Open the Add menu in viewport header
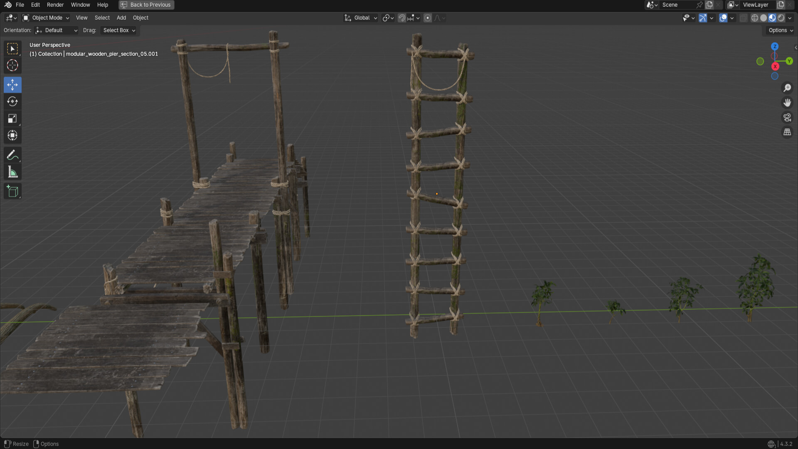Image resolution: width=798 pixels, height=449 pixels. point(121,18)
